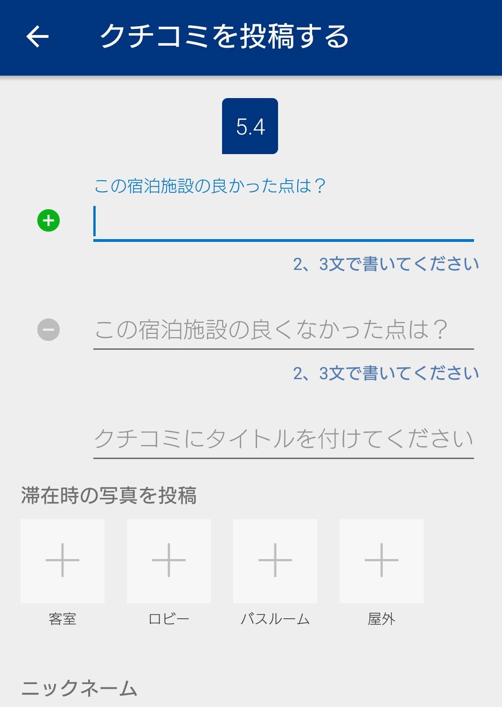Tap the 滞在時の写真を投稿 heading

pos(109,495)
